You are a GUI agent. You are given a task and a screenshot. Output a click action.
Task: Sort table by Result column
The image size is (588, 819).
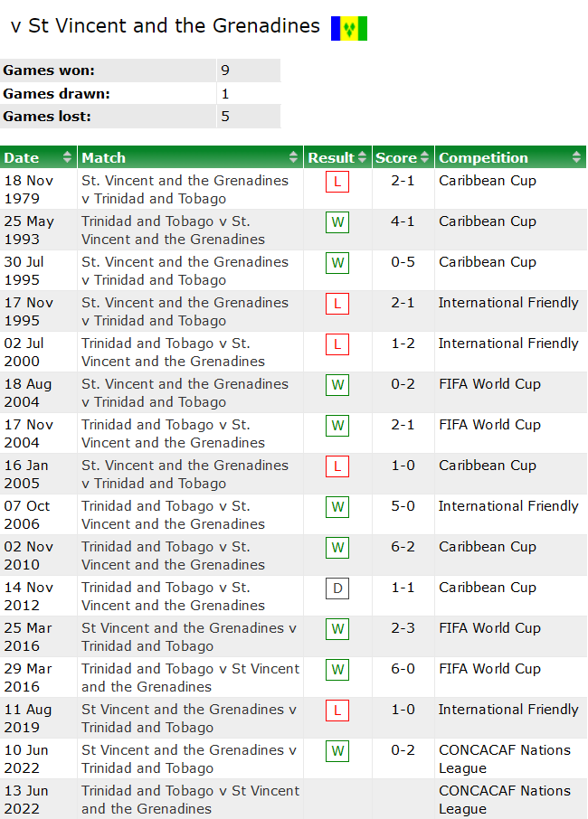[x=337, y=157]
